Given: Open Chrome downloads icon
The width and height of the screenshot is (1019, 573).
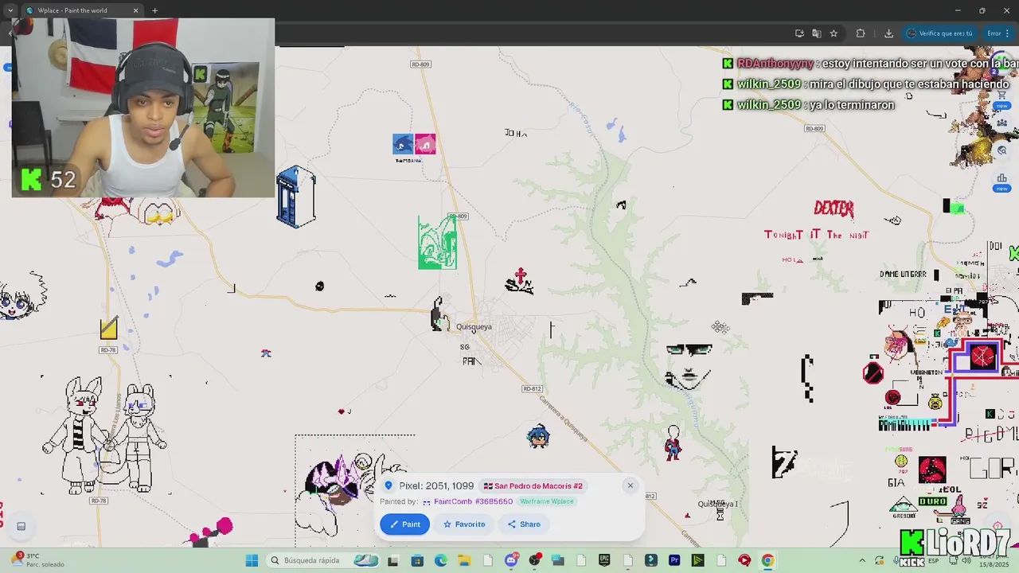Looking at the screenshot, I should pyautogui.click(x=888, y=33).
